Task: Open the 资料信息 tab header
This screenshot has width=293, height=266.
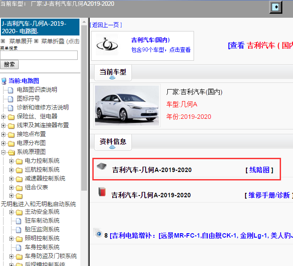Action: click(x=113, y=142)
